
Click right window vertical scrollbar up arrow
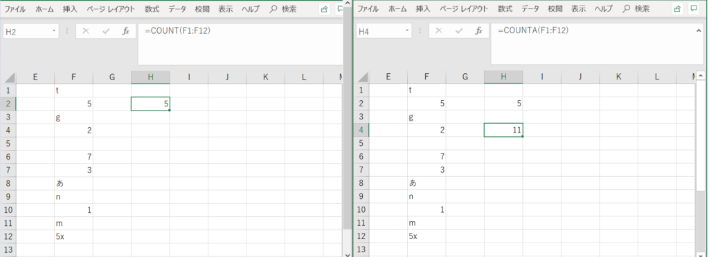(701, 76)
